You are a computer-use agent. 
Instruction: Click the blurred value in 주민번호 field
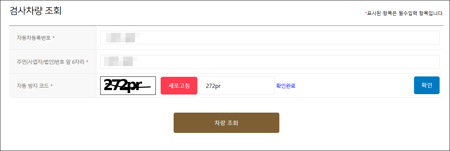121,61
